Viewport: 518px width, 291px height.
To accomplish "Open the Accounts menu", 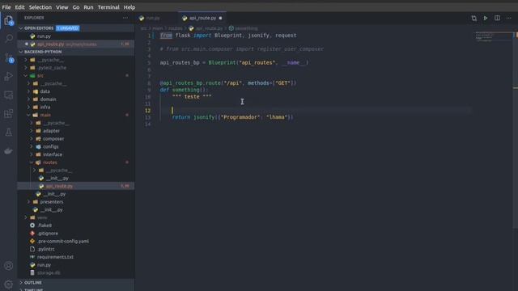I will coord(9,266).
